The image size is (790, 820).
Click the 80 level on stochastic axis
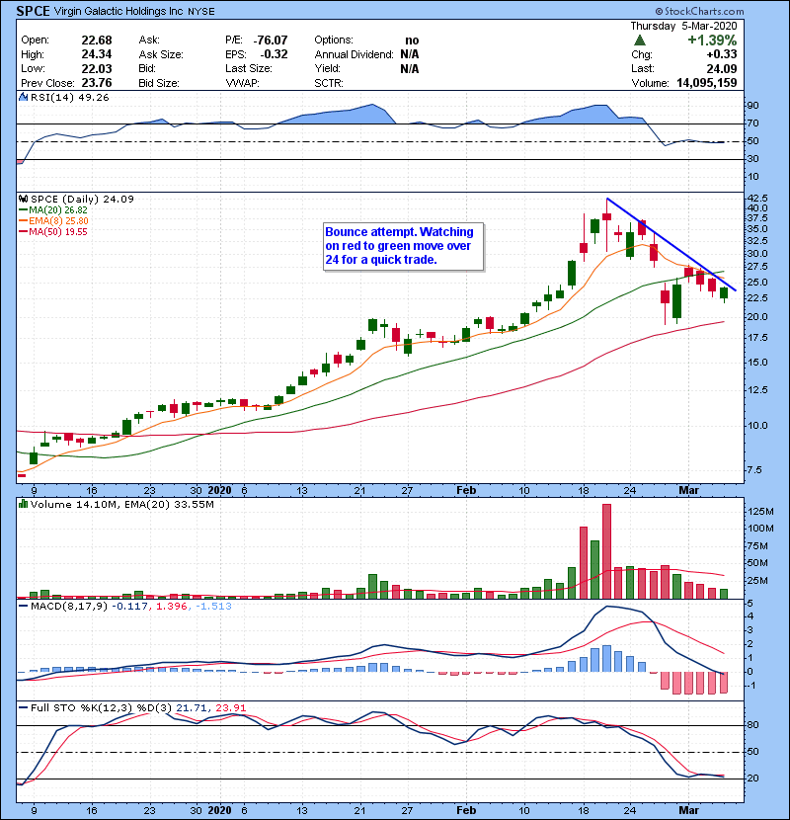(x=752, y=725)
